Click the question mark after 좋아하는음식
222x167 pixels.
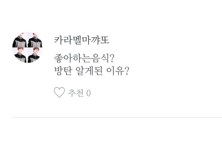tap(112, 58)
